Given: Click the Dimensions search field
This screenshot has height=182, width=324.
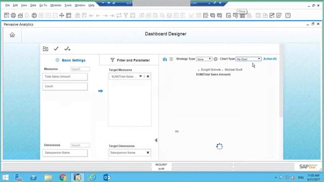Looking at the screenshot, I should [x=80, y=145].
